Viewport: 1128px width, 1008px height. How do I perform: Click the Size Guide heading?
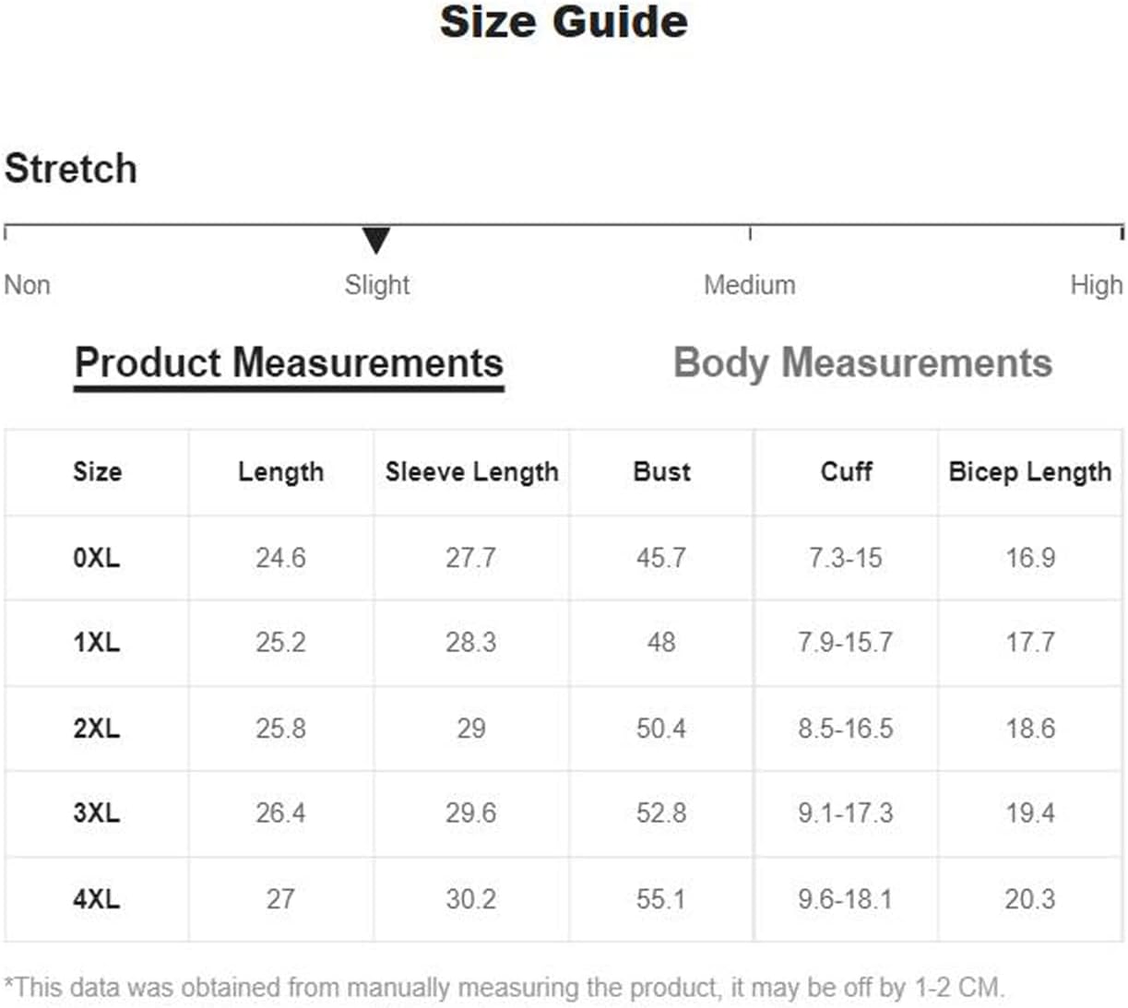point(564,22)
